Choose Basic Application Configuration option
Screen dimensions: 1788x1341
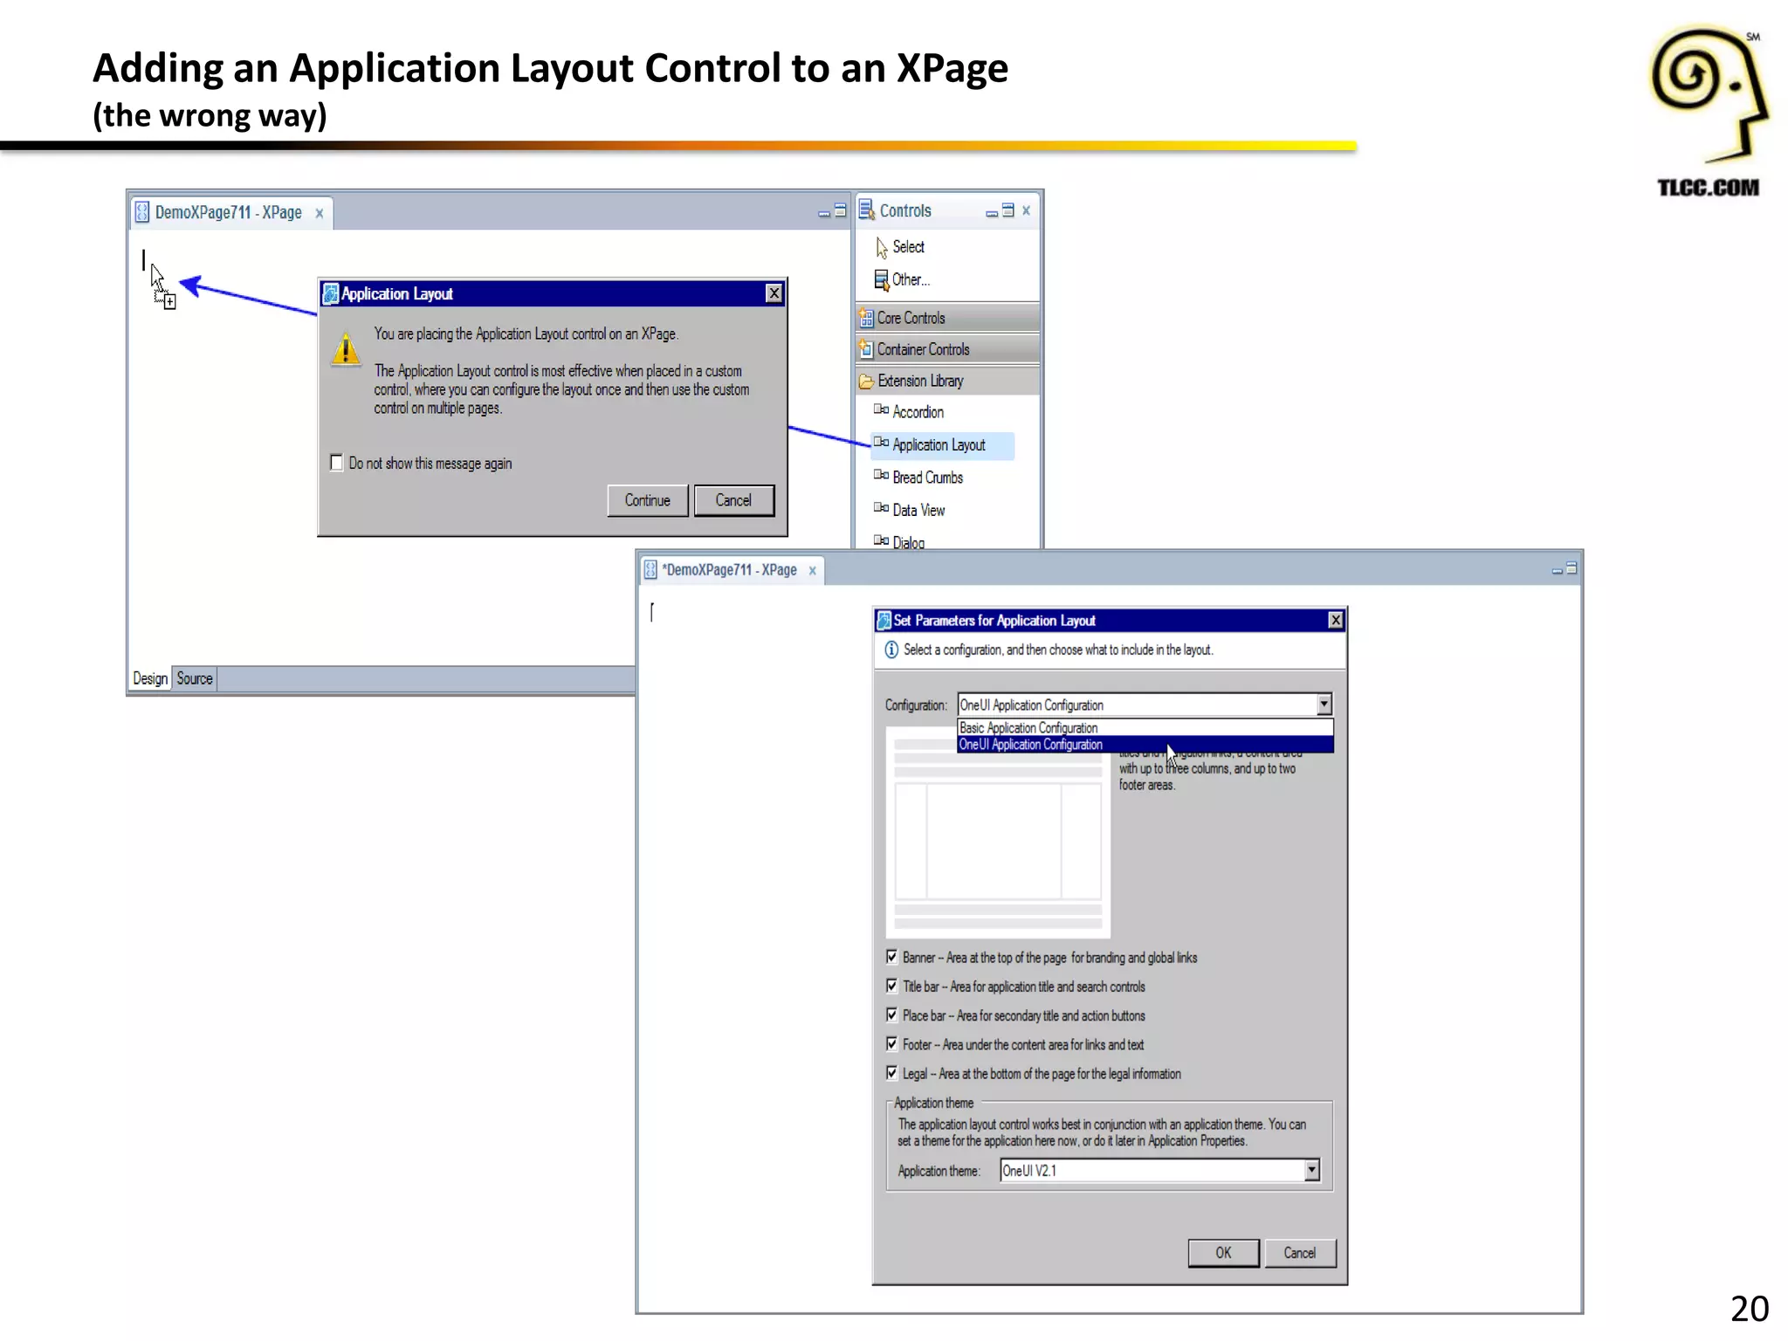[1145, 728]
